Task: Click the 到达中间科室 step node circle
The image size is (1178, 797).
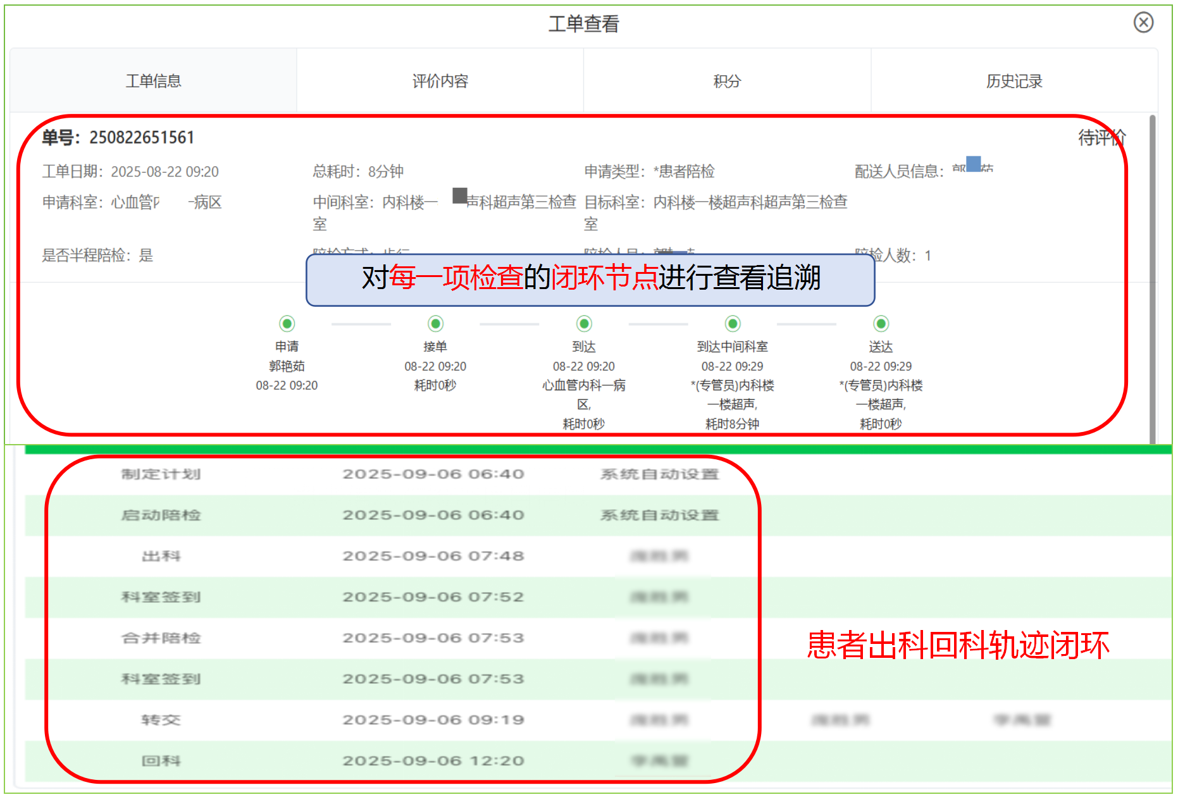Action: (x=733, y=324)
